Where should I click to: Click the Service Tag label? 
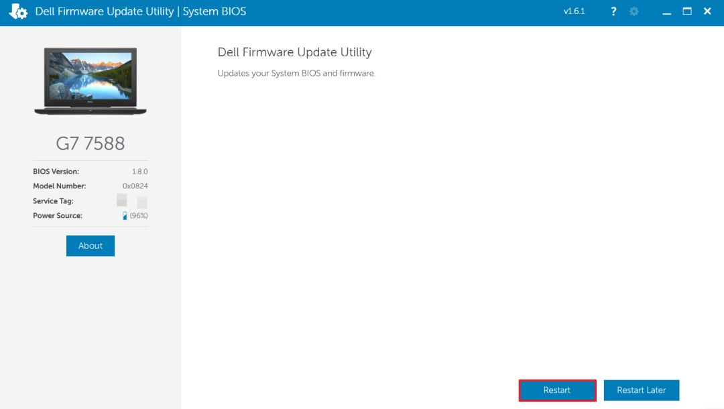pyautogui.click(x=53, y=200)
